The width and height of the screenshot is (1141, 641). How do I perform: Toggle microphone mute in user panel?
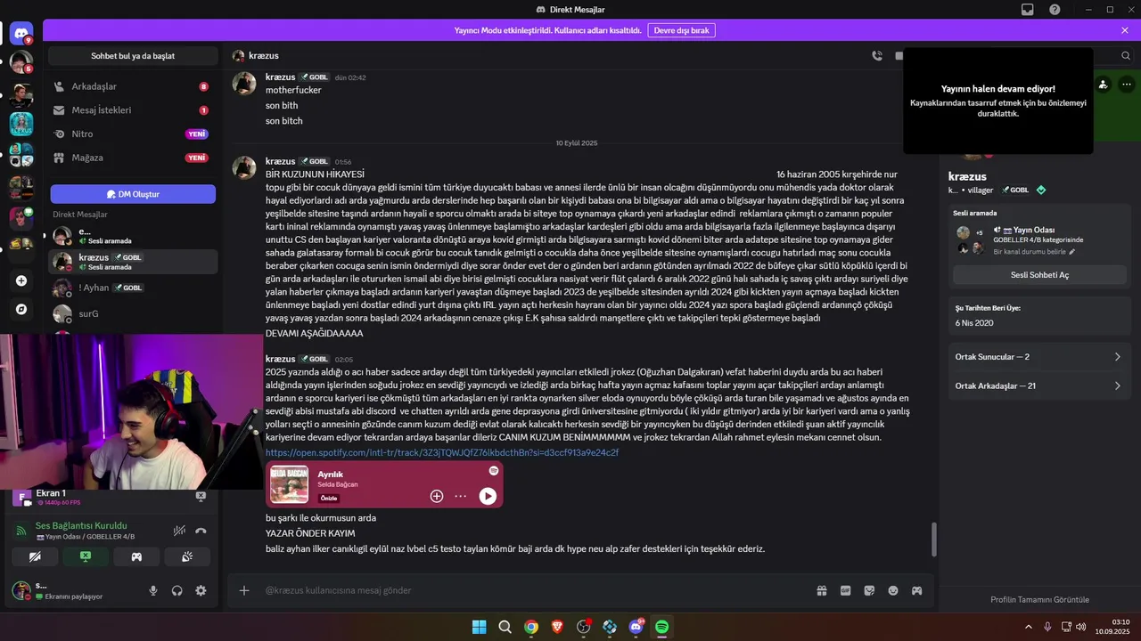[x=153, y=590]
